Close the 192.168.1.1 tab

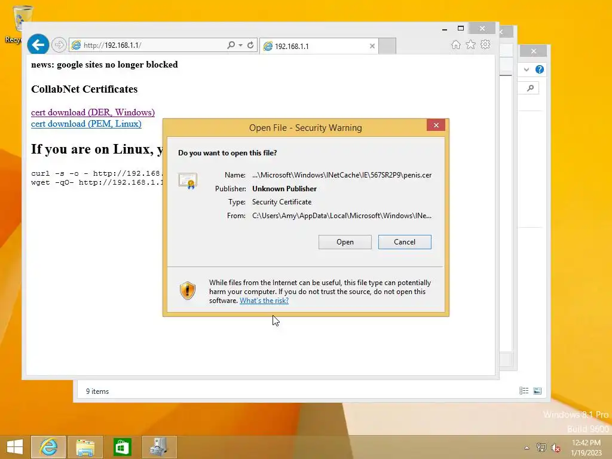(x=372, y=46)
